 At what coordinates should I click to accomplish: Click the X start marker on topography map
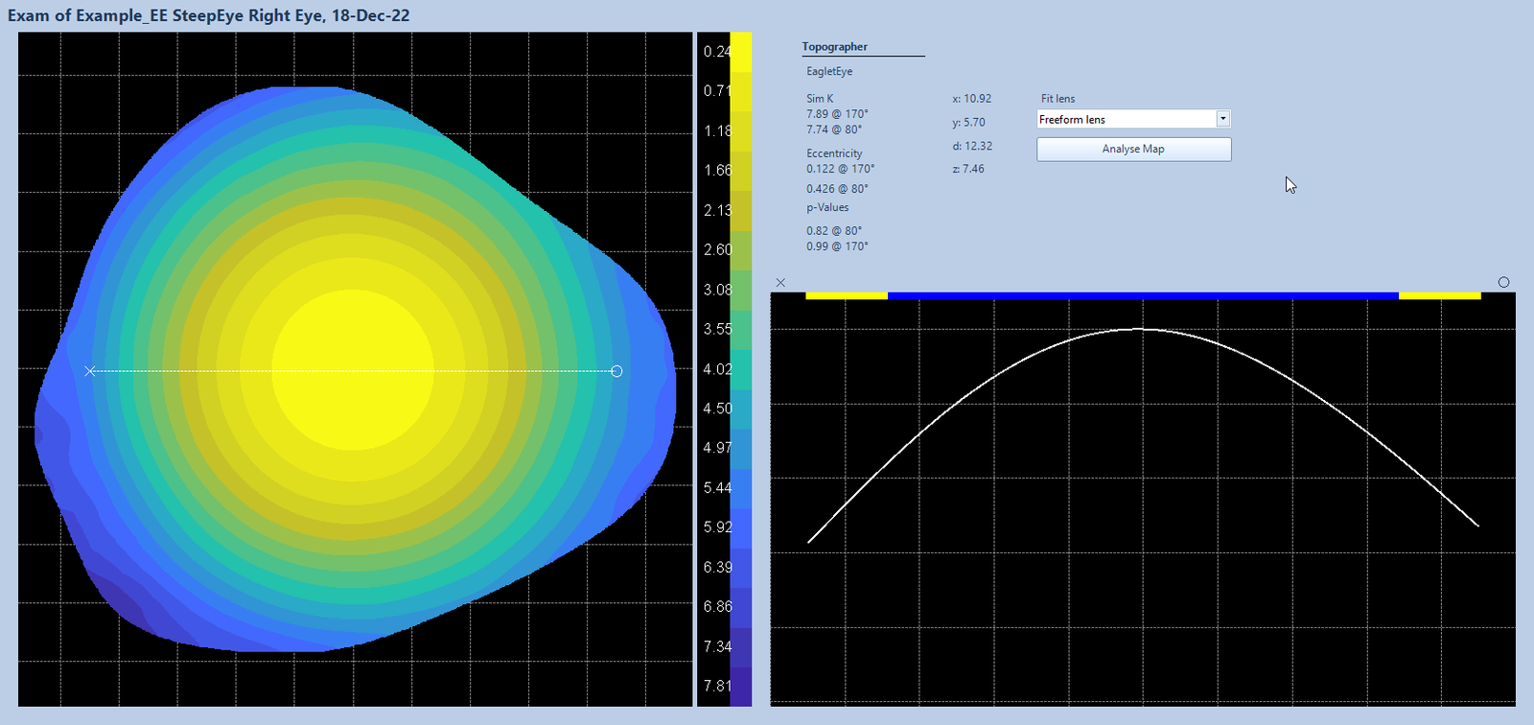89,371
